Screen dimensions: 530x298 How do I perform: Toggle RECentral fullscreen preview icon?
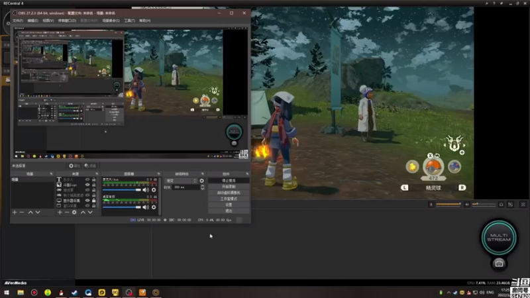[523, 205]
